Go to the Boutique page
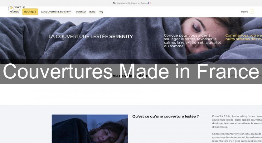The height and width of the screenshot is (143, 262). [x=30, y=12]
